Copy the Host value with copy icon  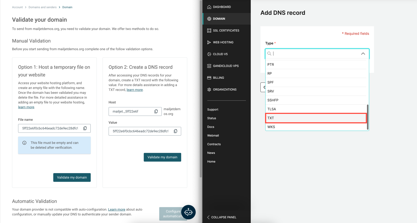[x=156, y=111]
